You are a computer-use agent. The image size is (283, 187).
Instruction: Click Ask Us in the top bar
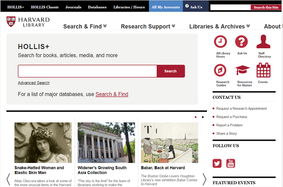click(x=196, y=6)
